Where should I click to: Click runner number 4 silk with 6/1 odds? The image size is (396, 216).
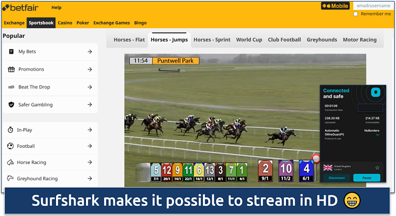point(306,171)
